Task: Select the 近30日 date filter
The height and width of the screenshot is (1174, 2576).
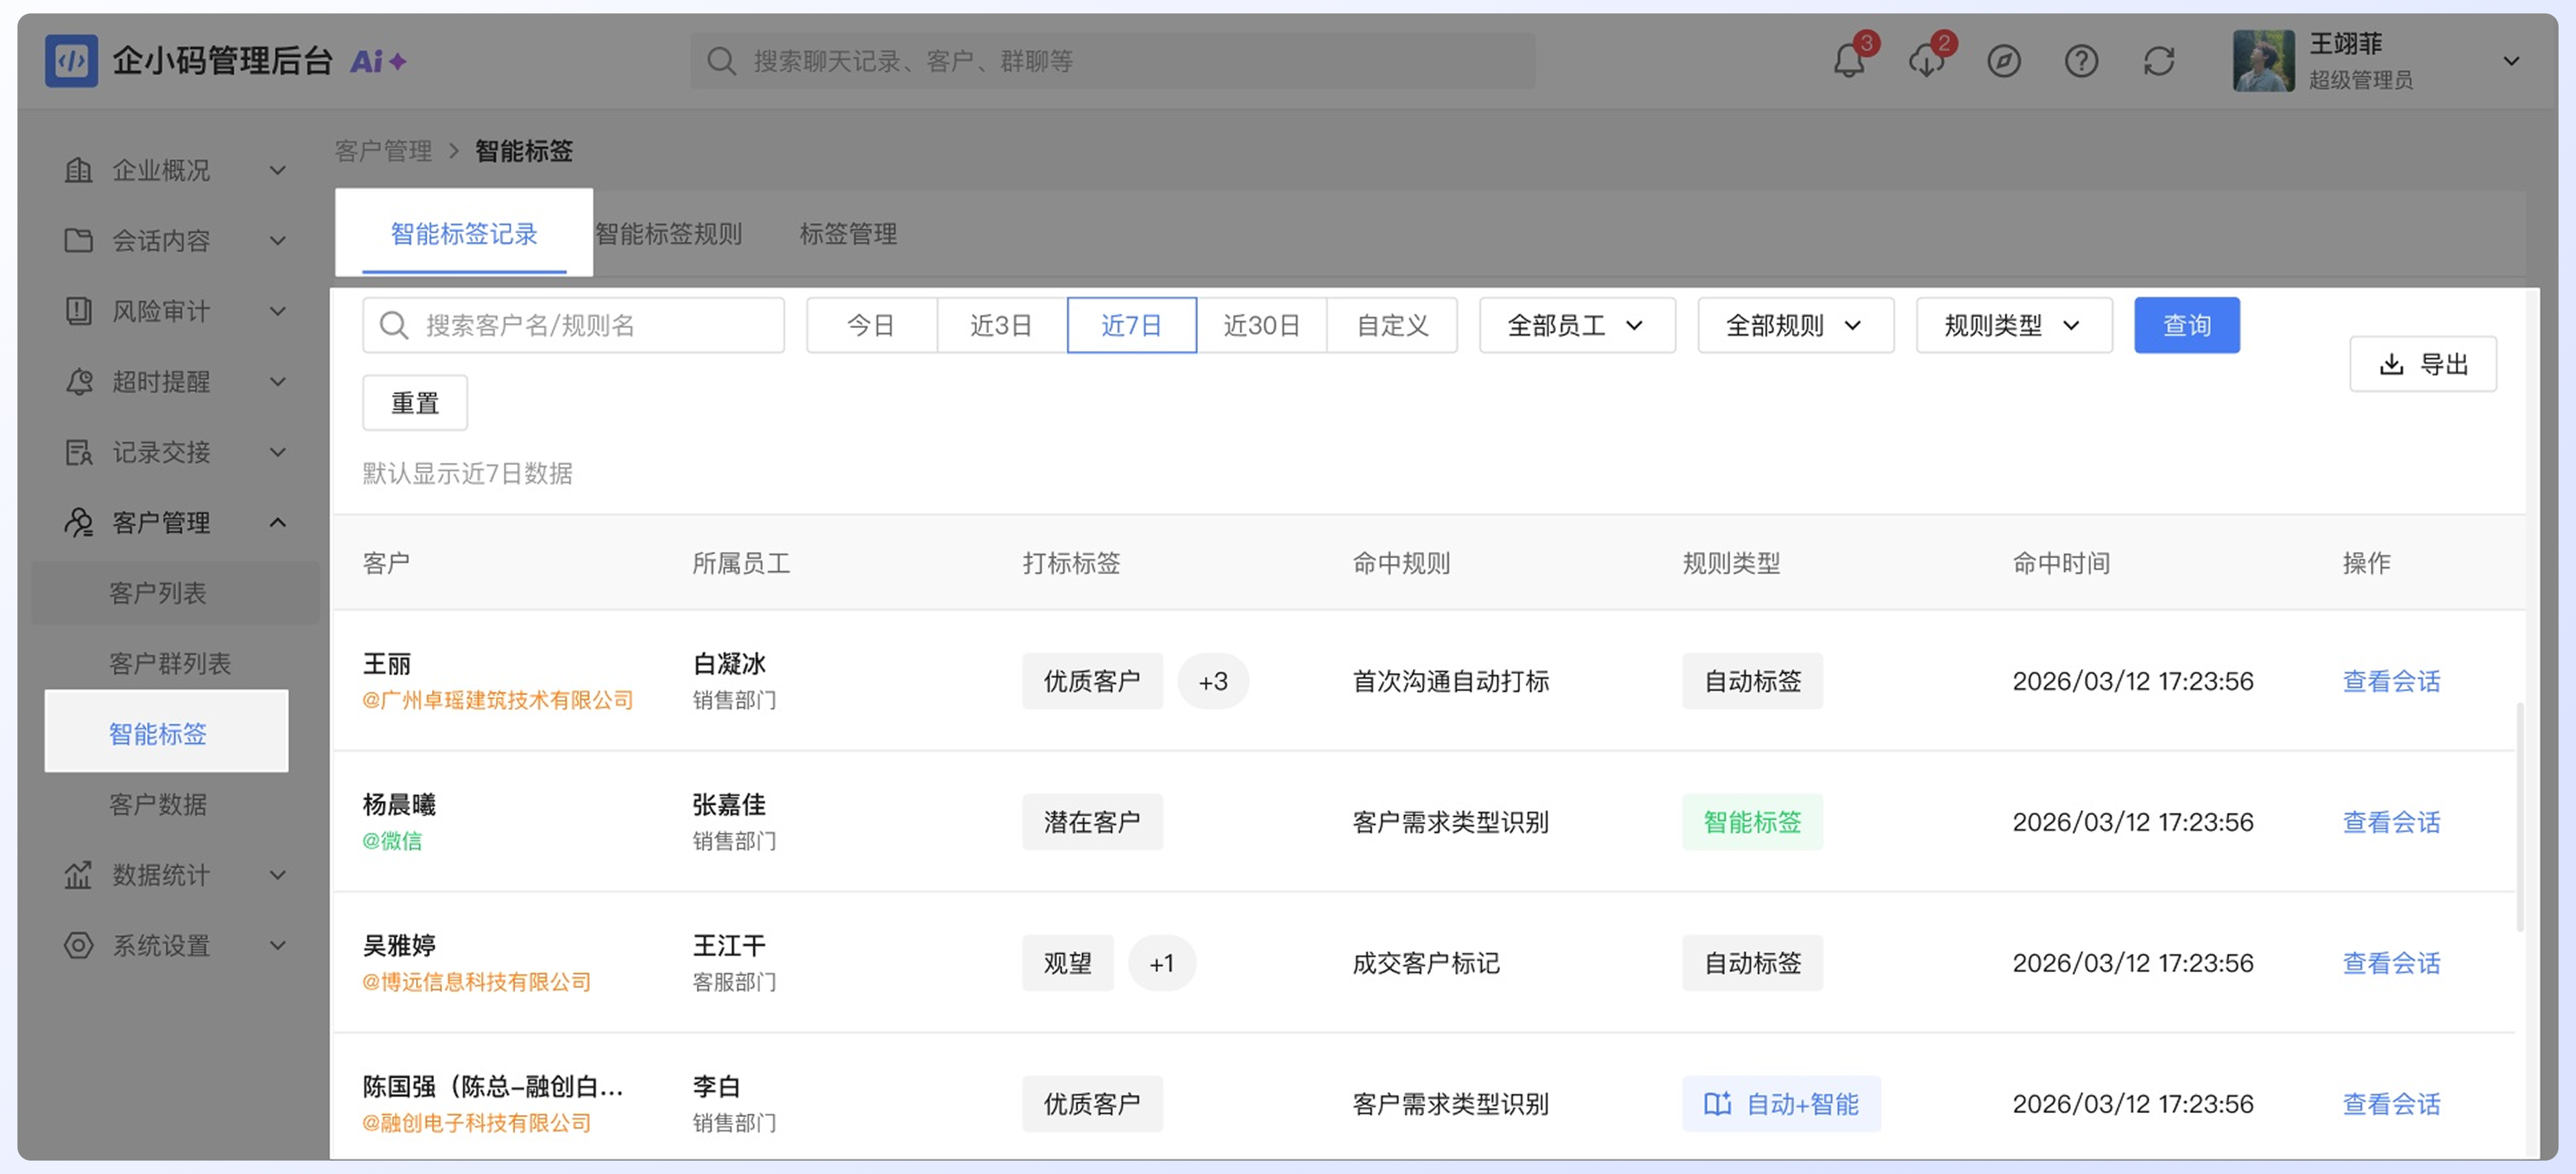Action: (1262, 325)
